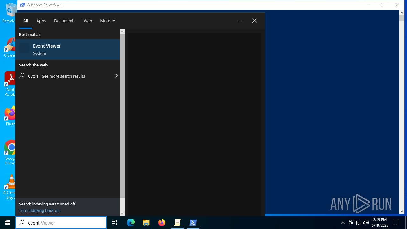Launch Microsoft Edge from taskbar
The image size is (407, 229).
(131, 223)
